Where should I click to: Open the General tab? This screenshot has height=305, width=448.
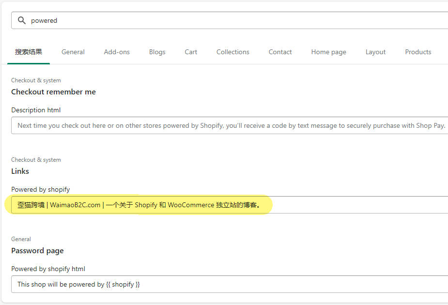point(73,52)
